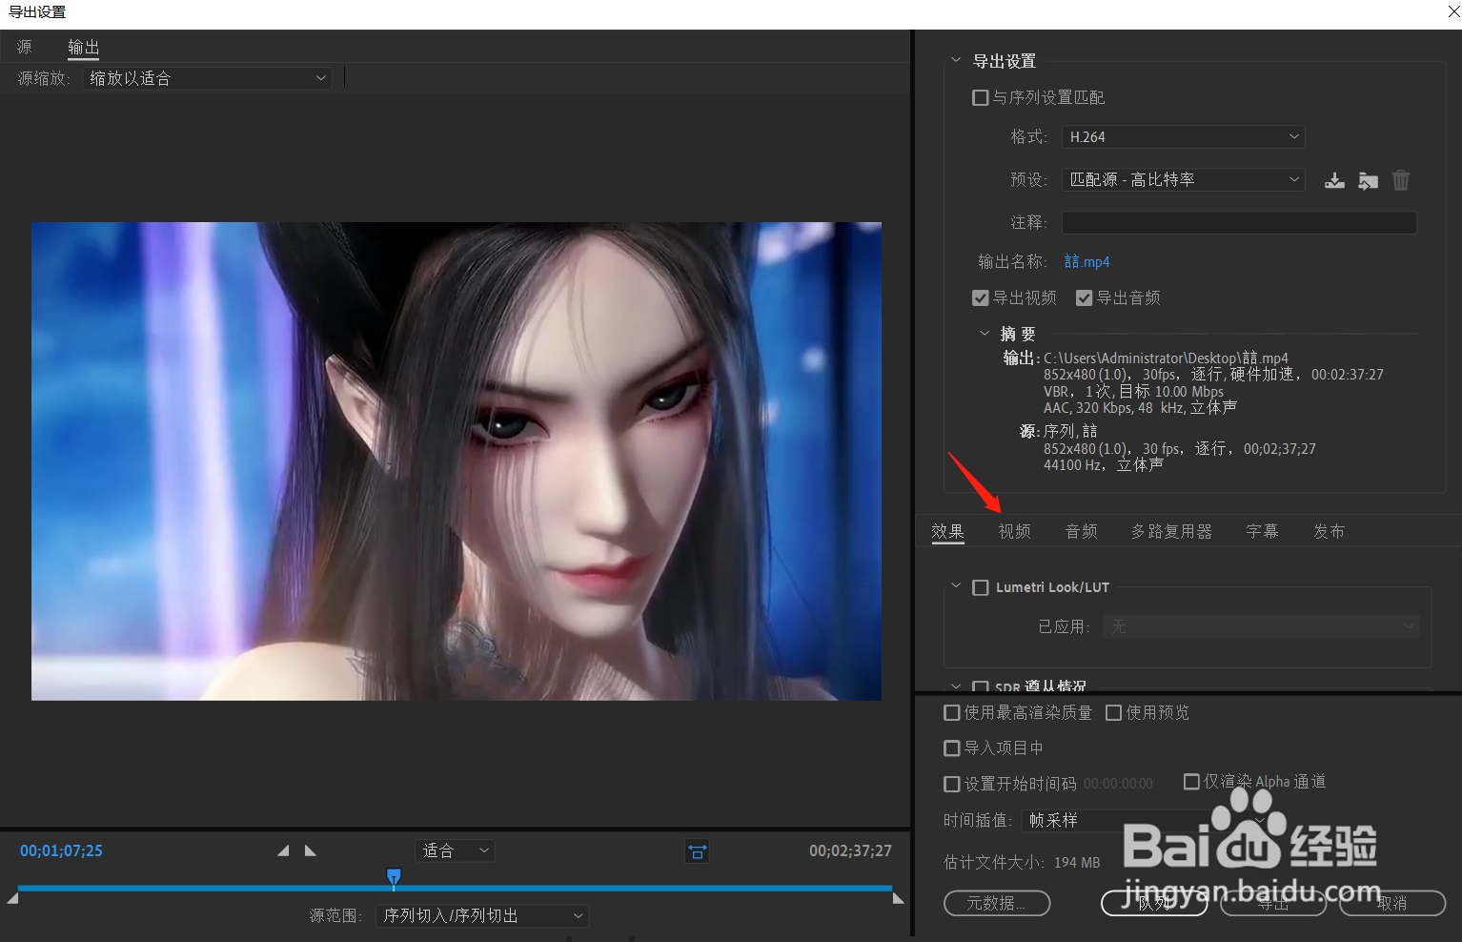This screenshot has height=942, width=1462.
Task: Click the blue playhead marker on timeline
Action: pyautogui.click(x=394, y=877)
